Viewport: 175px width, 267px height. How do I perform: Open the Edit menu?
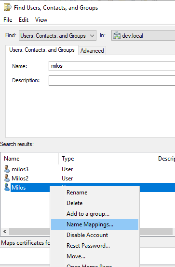(x=24, y=20)
